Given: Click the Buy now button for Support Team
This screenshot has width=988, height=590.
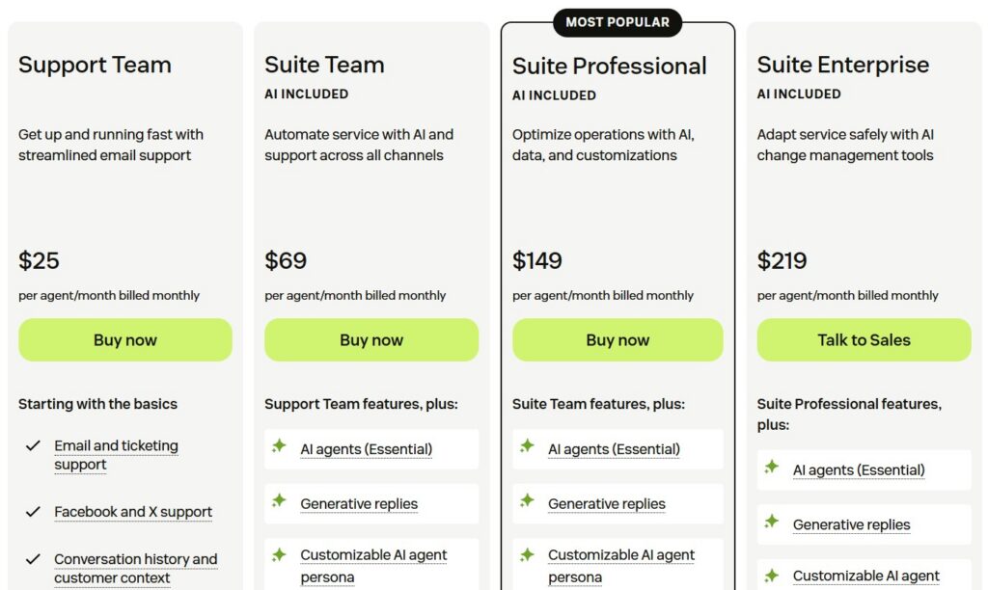Looking at the screenshot, I should tap(124, 339).
